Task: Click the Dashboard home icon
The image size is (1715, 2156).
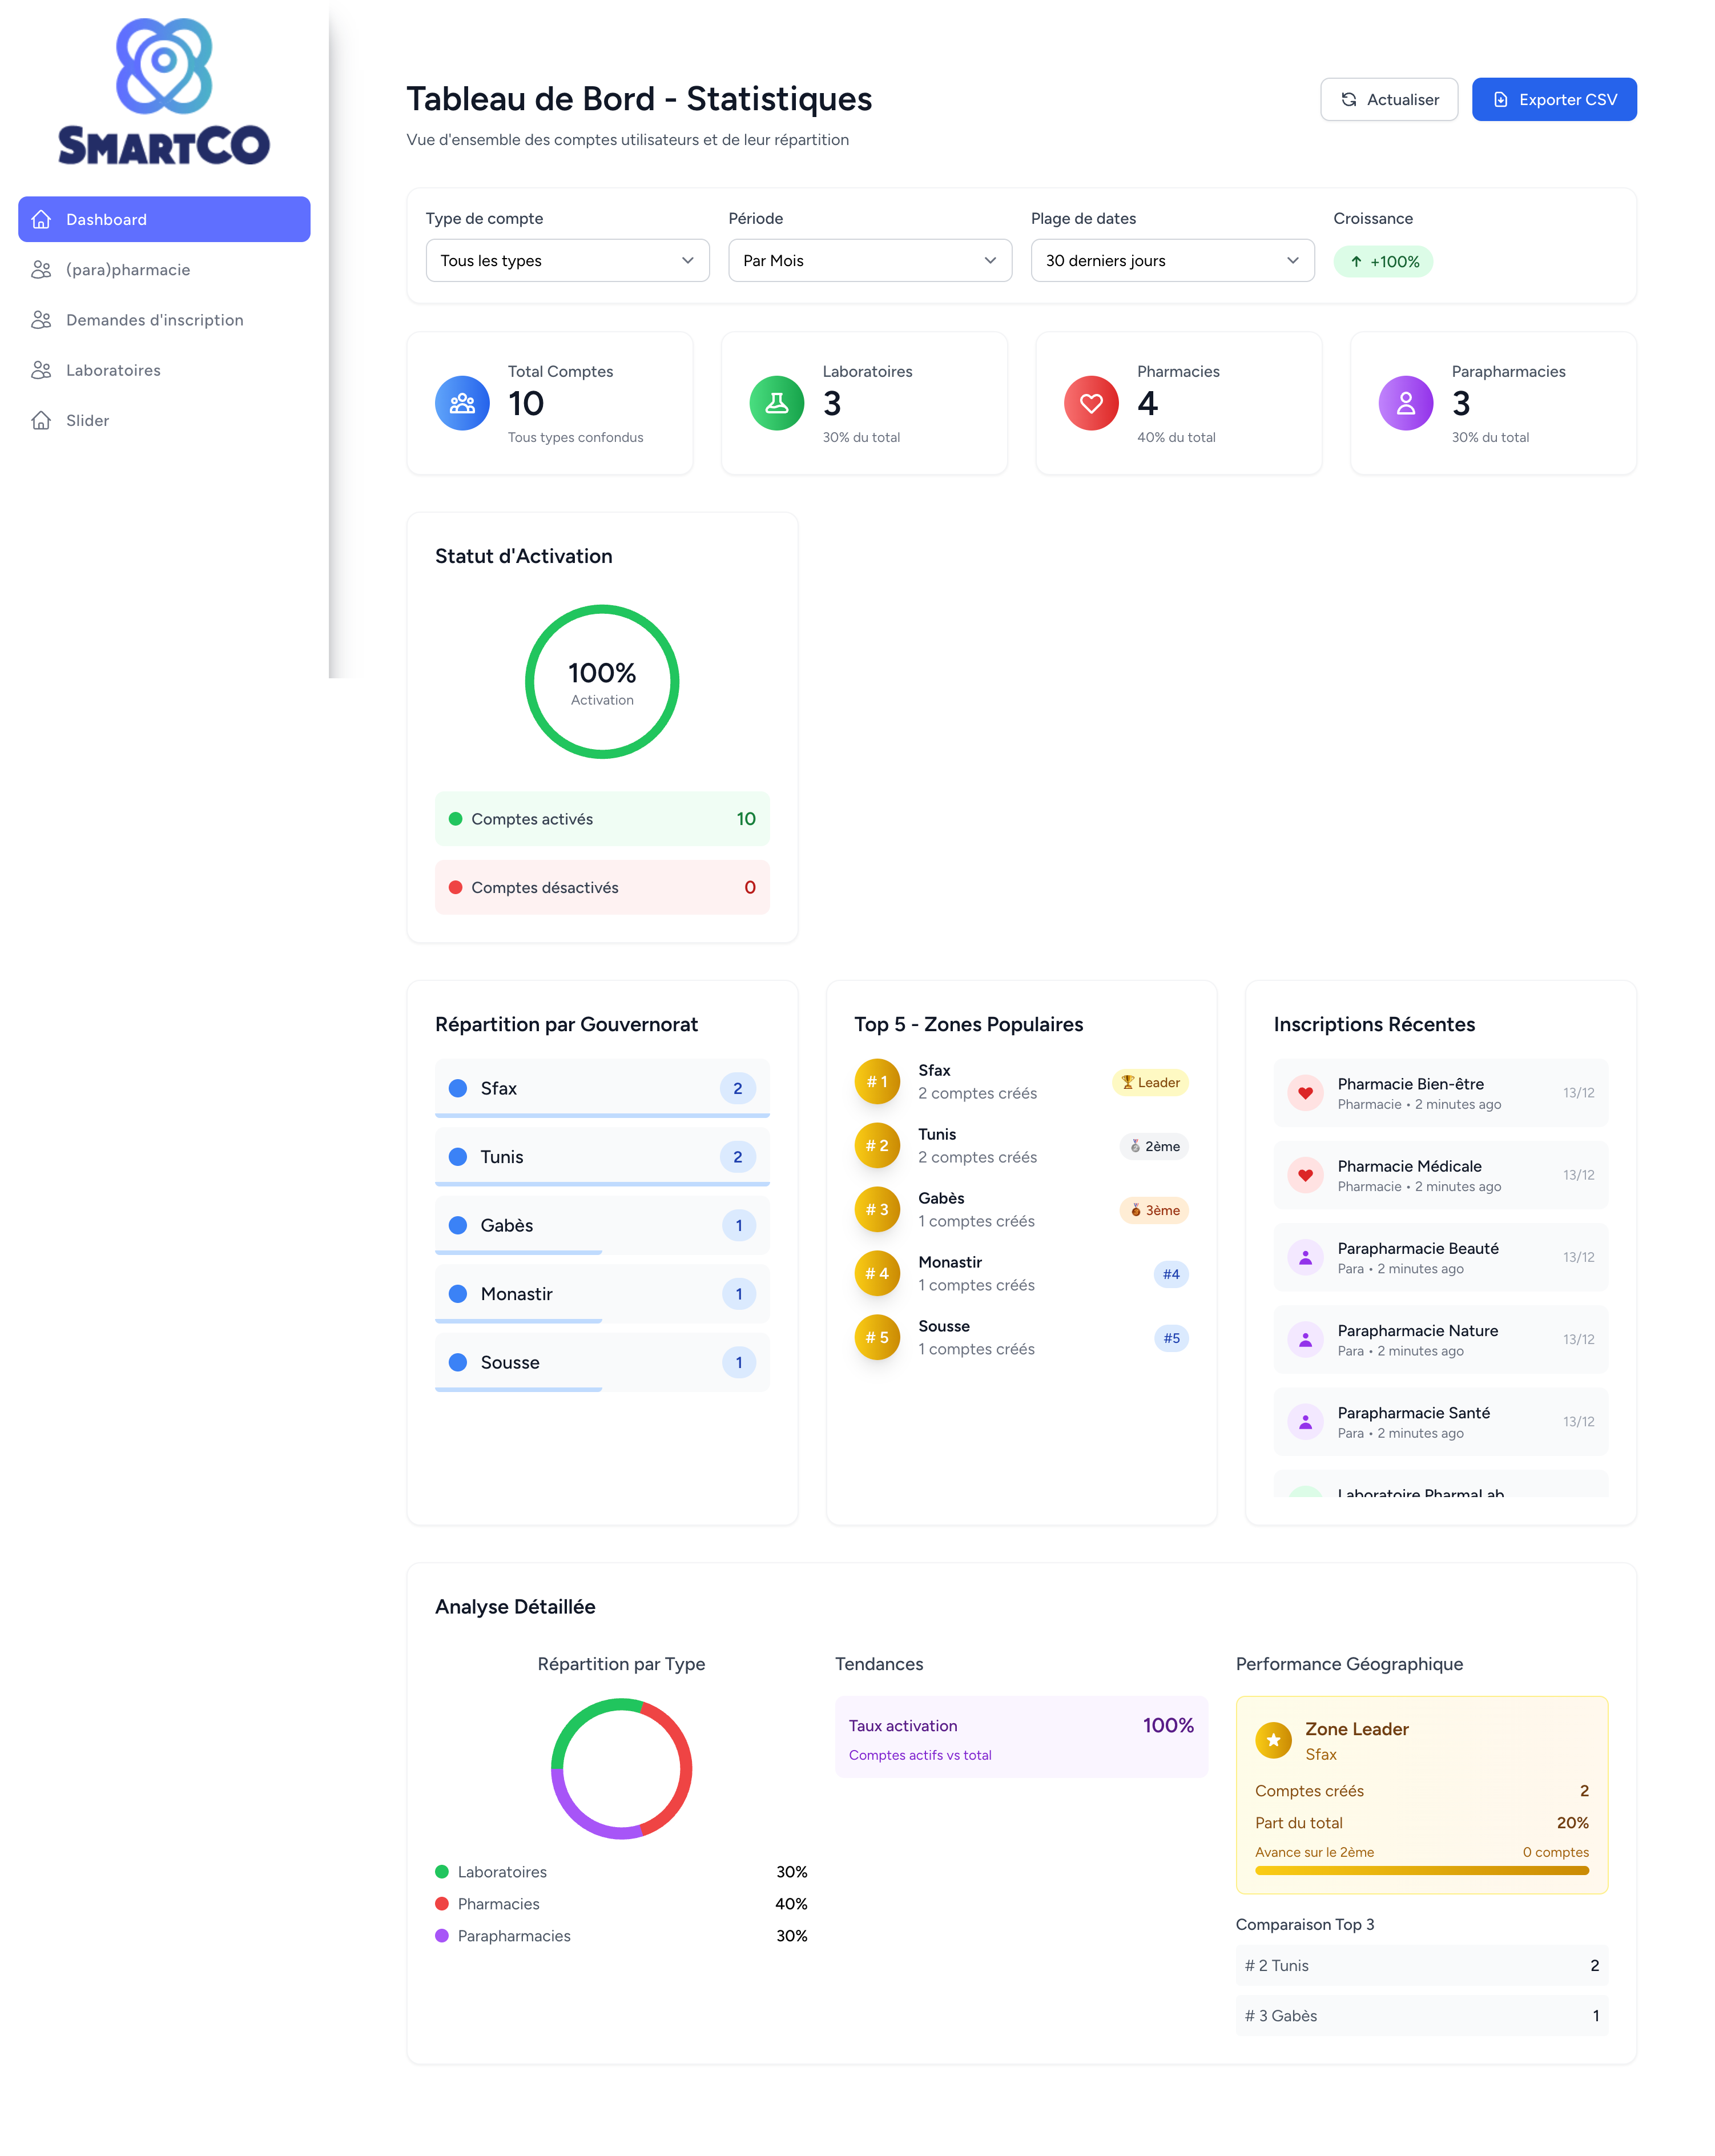Action: coord(41,219)
